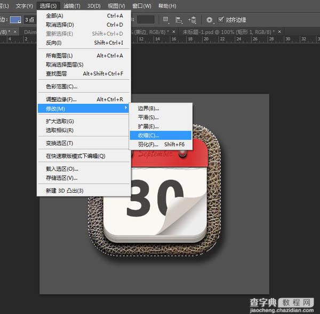
Task: Choose 选取相似(R) entry
Action: (84, 130)
